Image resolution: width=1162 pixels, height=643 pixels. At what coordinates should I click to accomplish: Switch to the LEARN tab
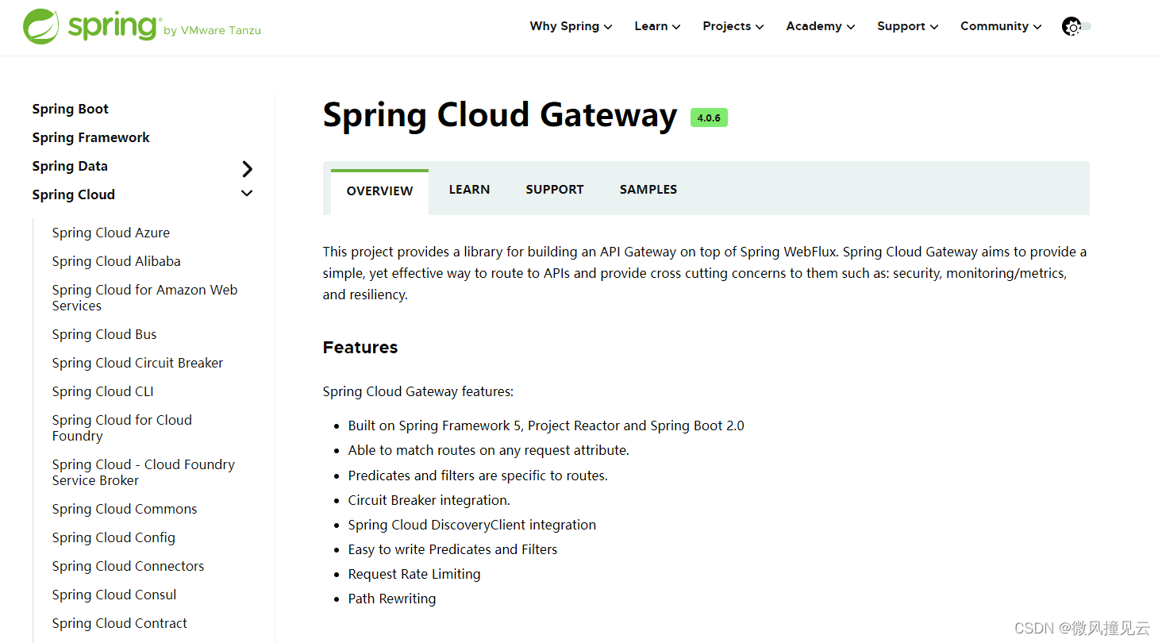469,190
